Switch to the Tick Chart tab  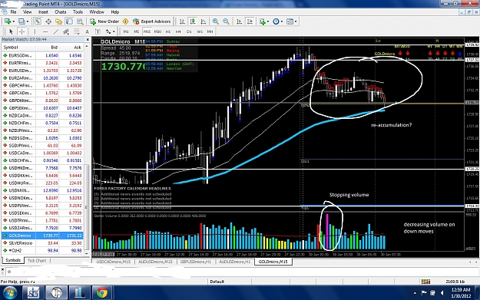(x=37, y=261)
